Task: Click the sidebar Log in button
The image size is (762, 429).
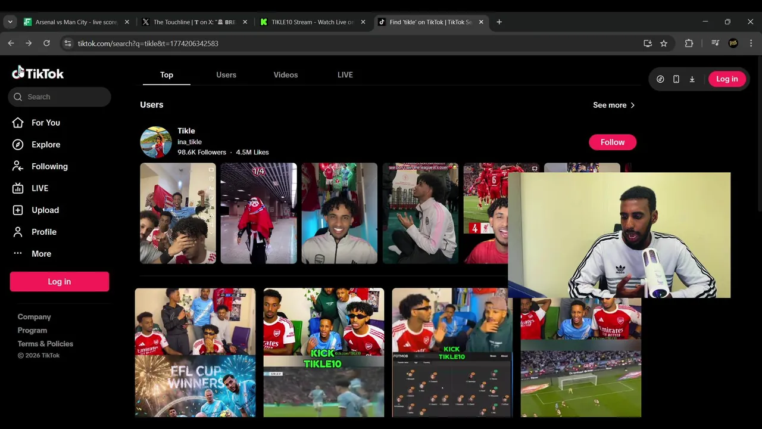Action: point(60,282)
